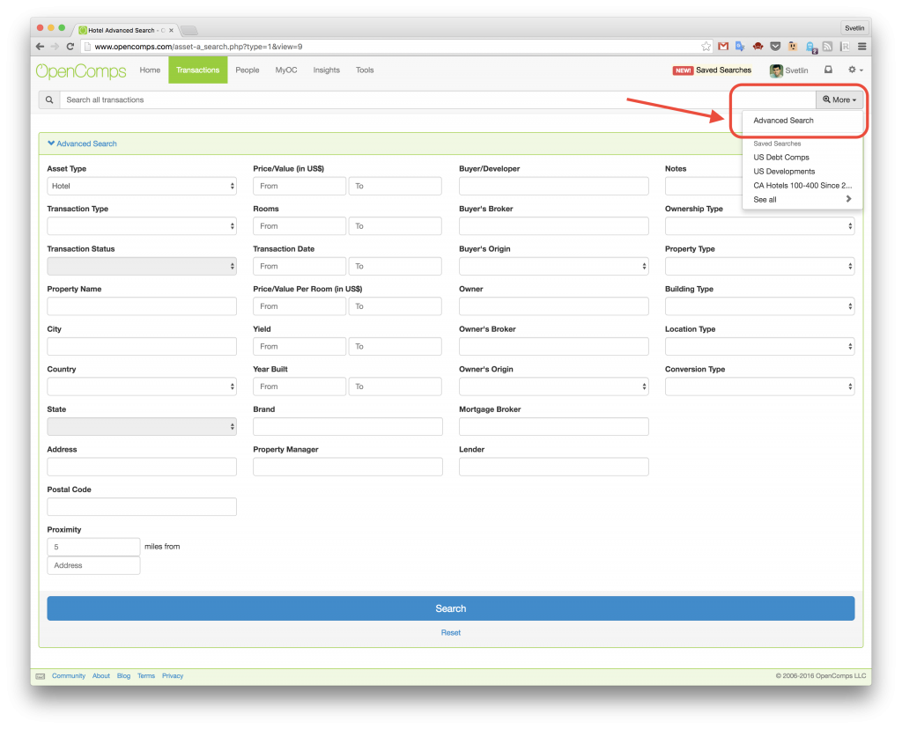
Task: Open the Chrome hamburger menu
Action: point(861,47)
